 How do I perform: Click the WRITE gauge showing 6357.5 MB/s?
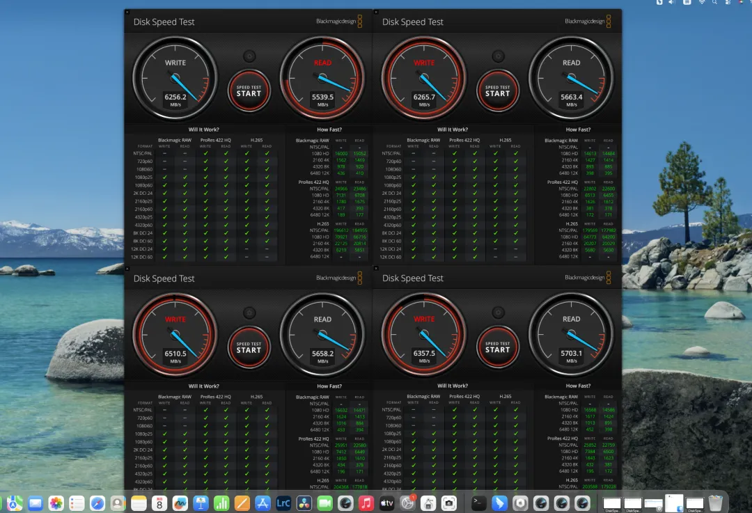click(x=424, y=335)
